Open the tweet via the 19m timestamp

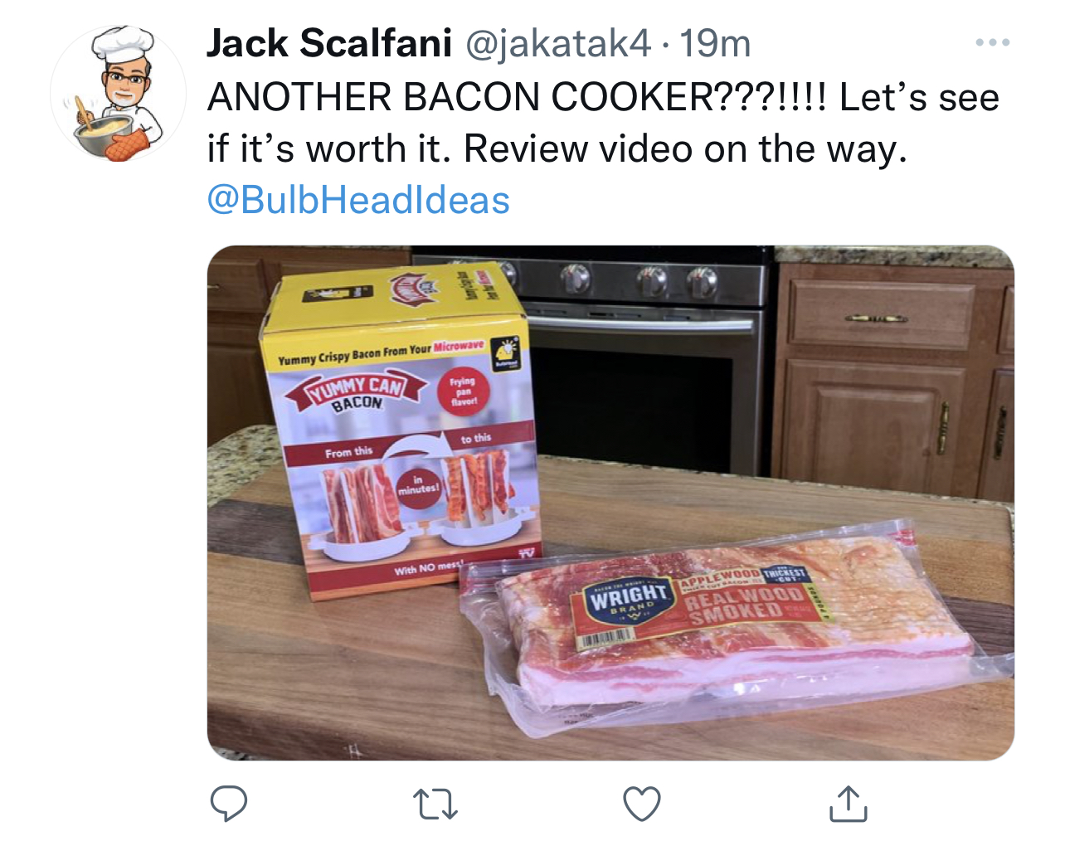pos(715,43)
